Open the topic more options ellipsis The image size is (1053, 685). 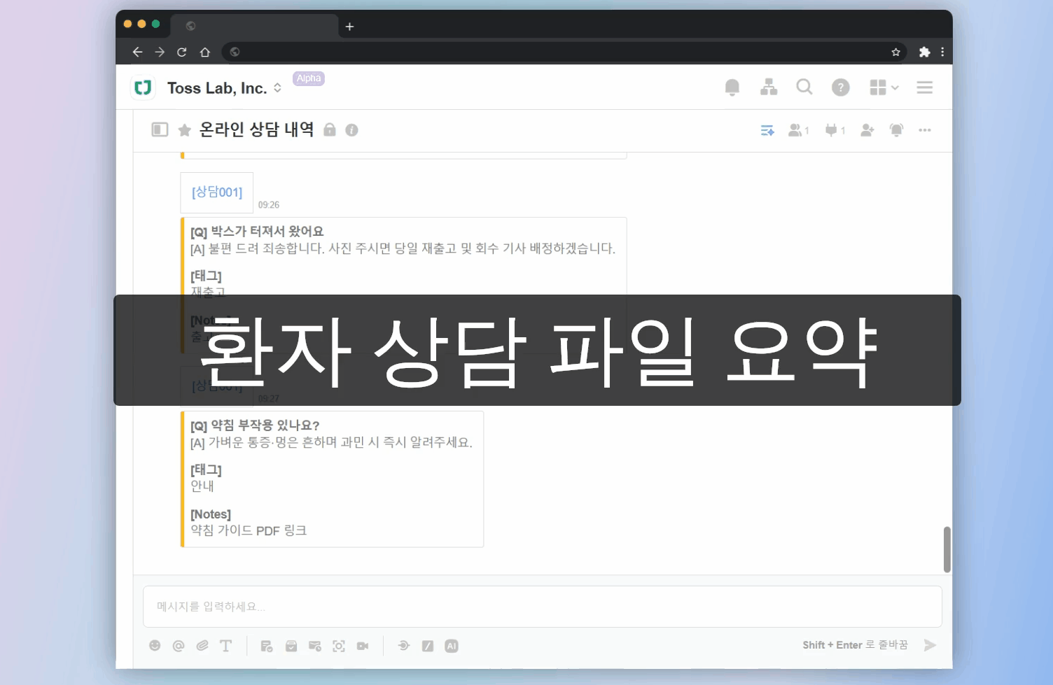click(x=925, y=130)
